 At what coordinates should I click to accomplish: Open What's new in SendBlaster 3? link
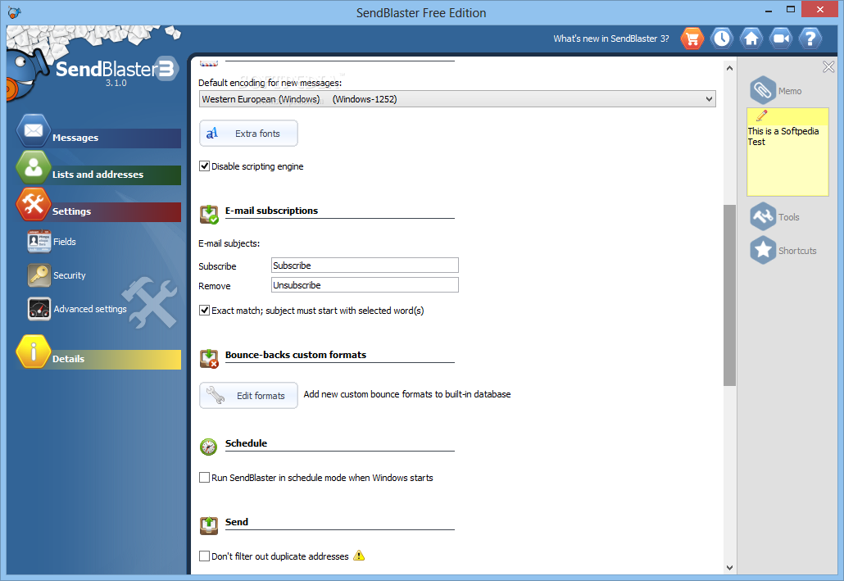(611, 39)
